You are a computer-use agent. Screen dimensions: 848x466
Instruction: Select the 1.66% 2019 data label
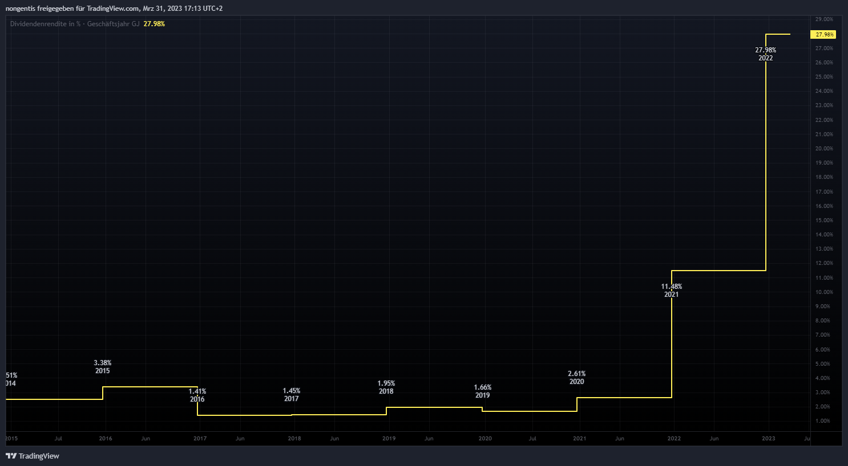point(482,391)
